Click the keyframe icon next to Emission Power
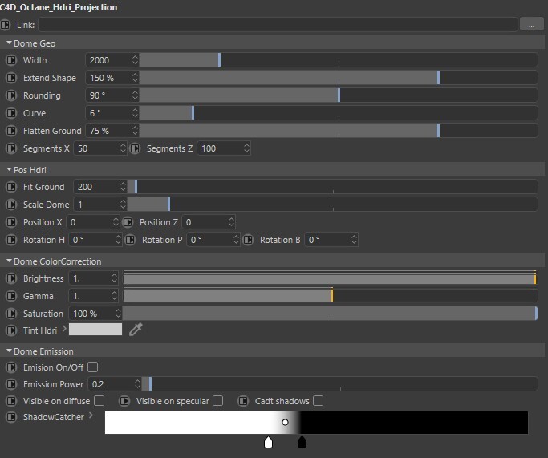The height and width of the screenshot is (458, 548). click(x=11, y=384)
